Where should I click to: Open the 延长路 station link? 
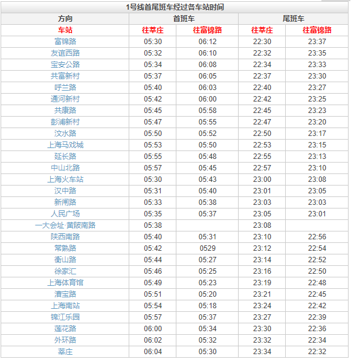click(65, 157)
